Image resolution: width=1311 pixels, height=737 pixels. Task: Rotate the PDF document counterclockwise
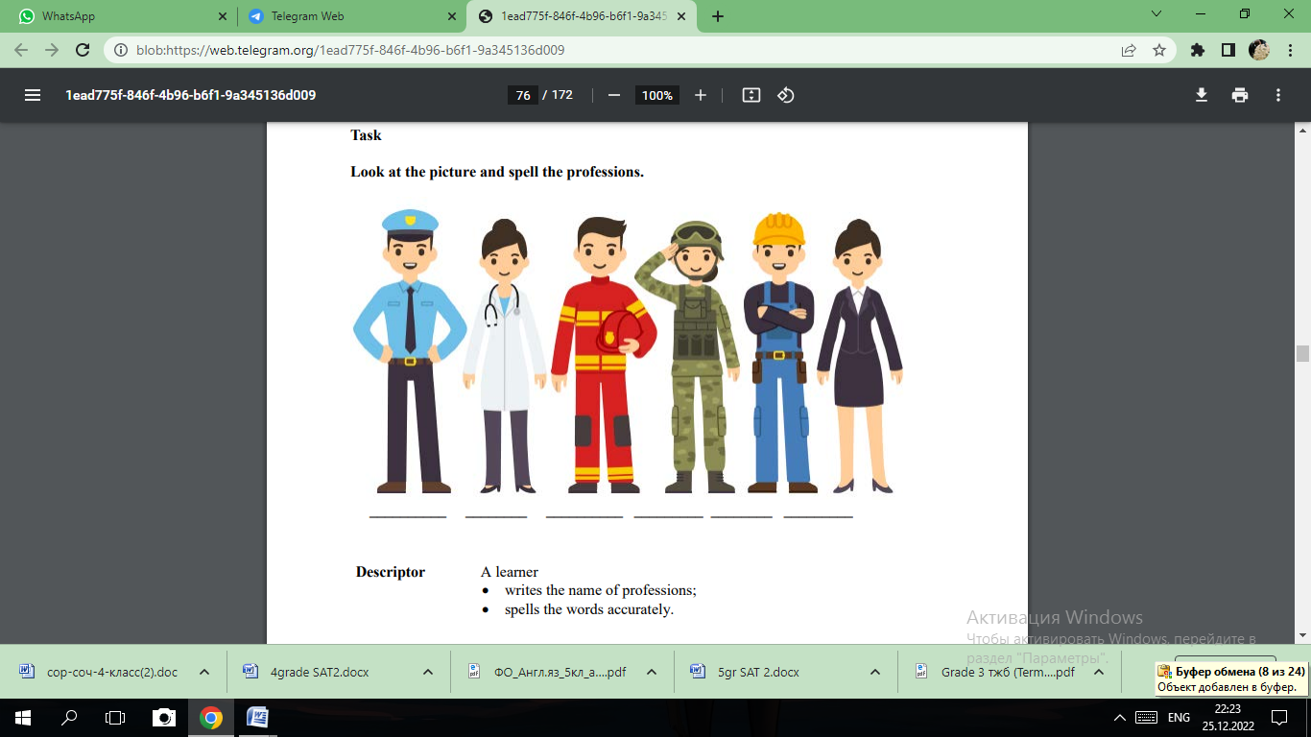click(x=786, y=95)
